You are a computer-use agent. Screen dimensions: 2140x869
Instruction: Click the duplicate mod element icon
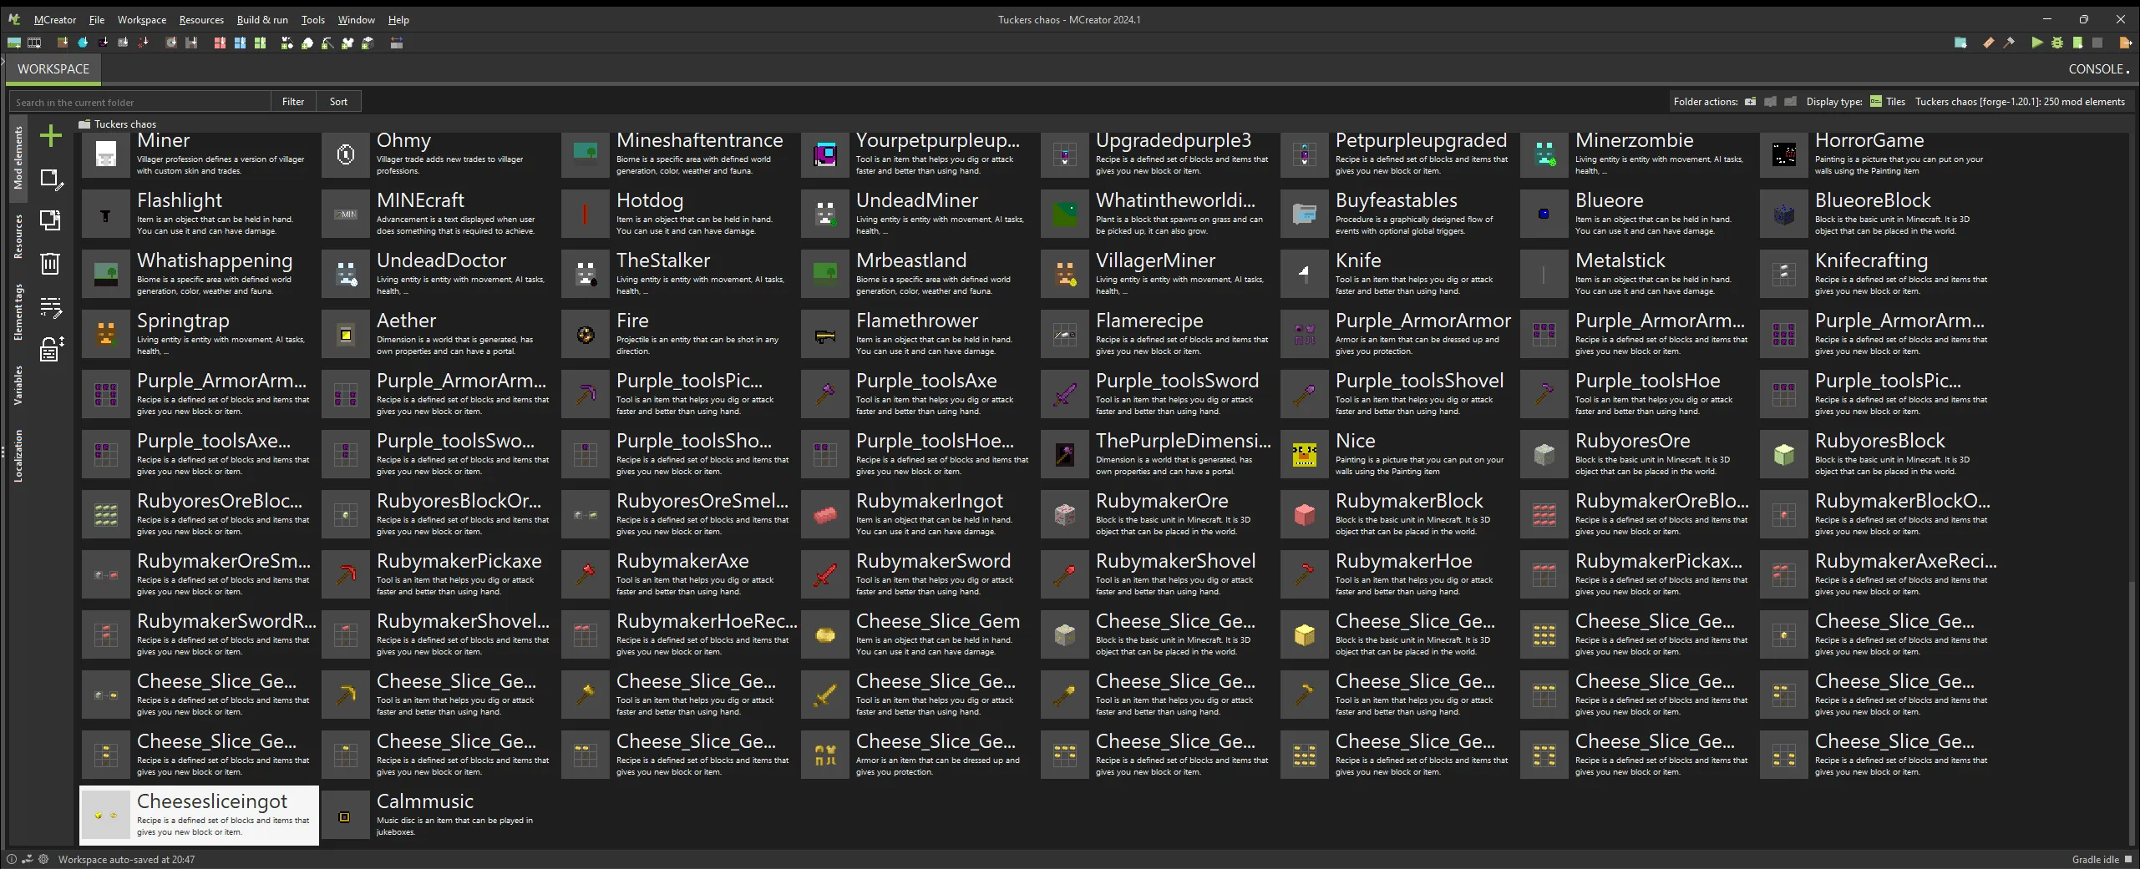[51, 220]
